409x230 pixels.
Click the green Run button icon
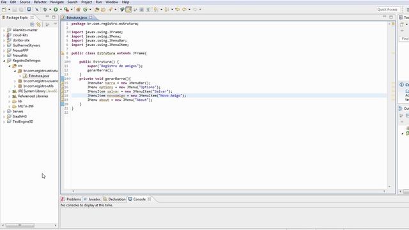[56, 10]
